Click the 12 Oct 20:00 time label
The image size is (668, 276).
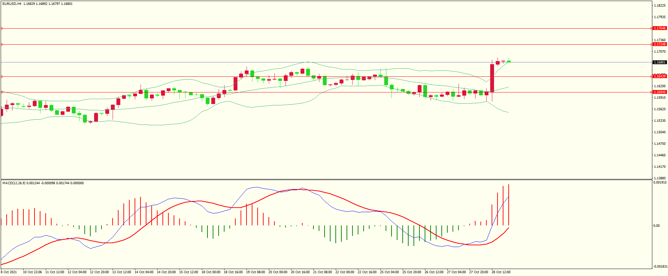(99, 272)
